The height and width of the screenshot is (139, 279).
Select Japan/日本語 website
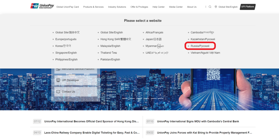pos(153,39)
